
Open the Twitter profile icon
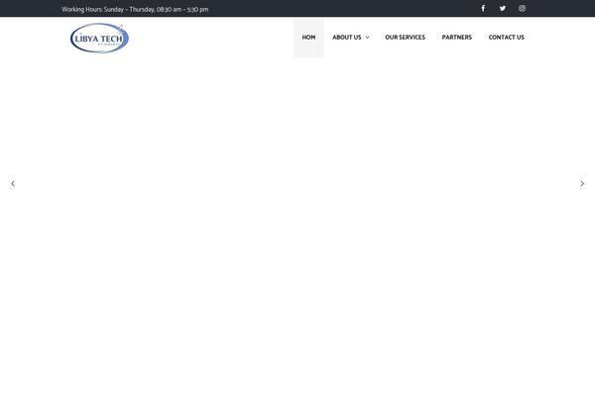click(x=503, y=8)
